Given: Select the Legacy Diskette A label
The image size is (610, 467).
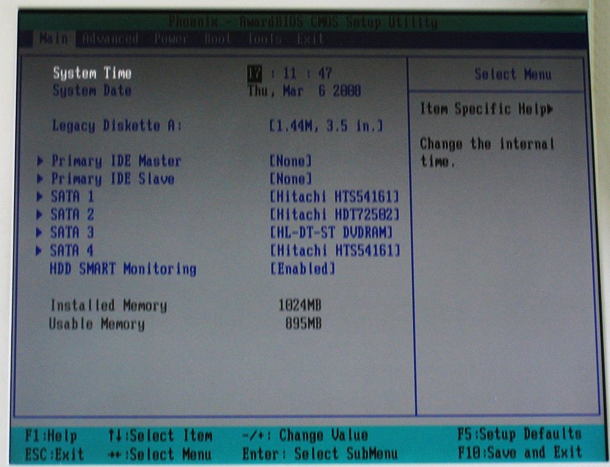Looking at the screenshot, I should (117, 126).
